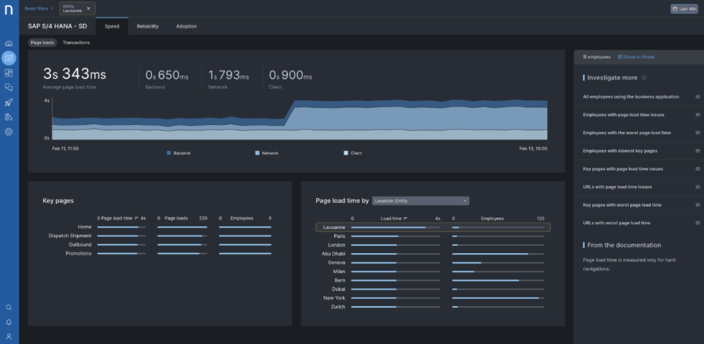
Task: Open the Last 48h time range picker
Action: tap(684, 9)
